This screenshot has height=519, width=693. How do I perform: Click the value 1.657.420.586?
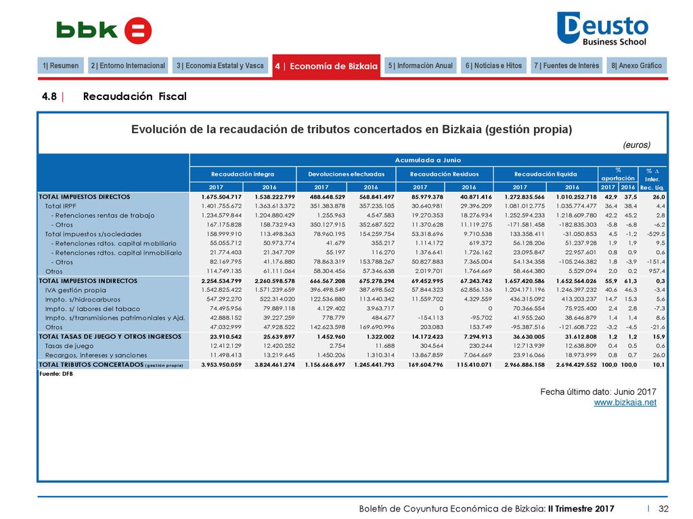[524, 280]
